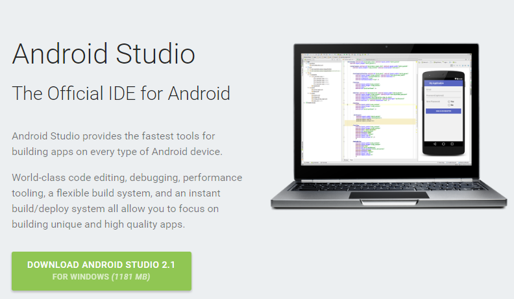
Task: Click "The Official IDE for Android" subtitle
Action: 121,93
